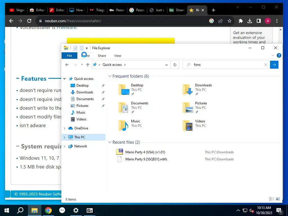The width and height of the screenshot is (288, 216).
Task: Open the Share ribbon tab
Action: pyautogui.click(x=102, y=56)
